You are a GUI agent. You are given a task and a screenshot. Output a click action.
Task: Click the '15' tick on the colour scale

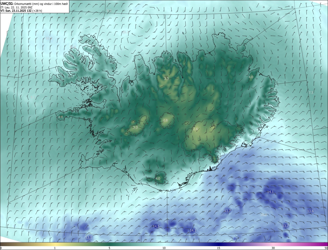pyautogui.click(x=219, y=248)
